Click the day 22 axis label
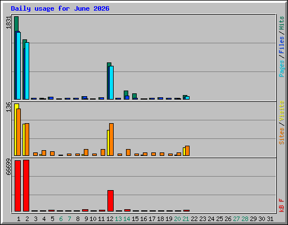This screenshot has width=288, height=225. coord(194,219)
